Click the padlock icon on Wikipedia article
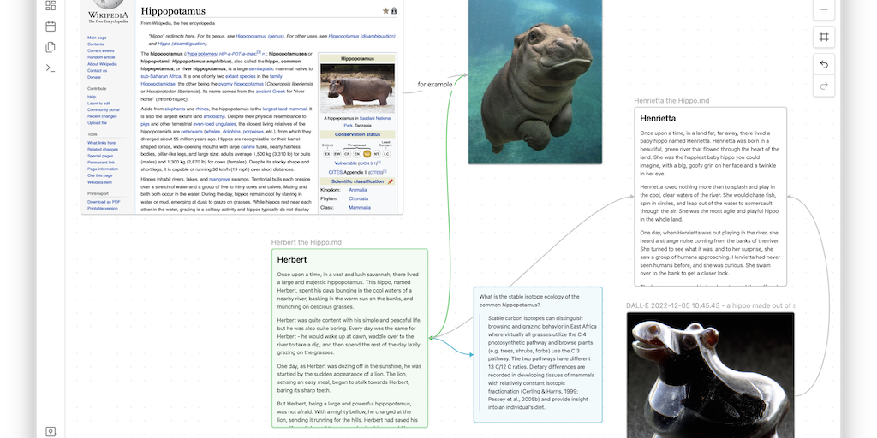The height and width of the screenshot is (438, 877). pos(394,11)
